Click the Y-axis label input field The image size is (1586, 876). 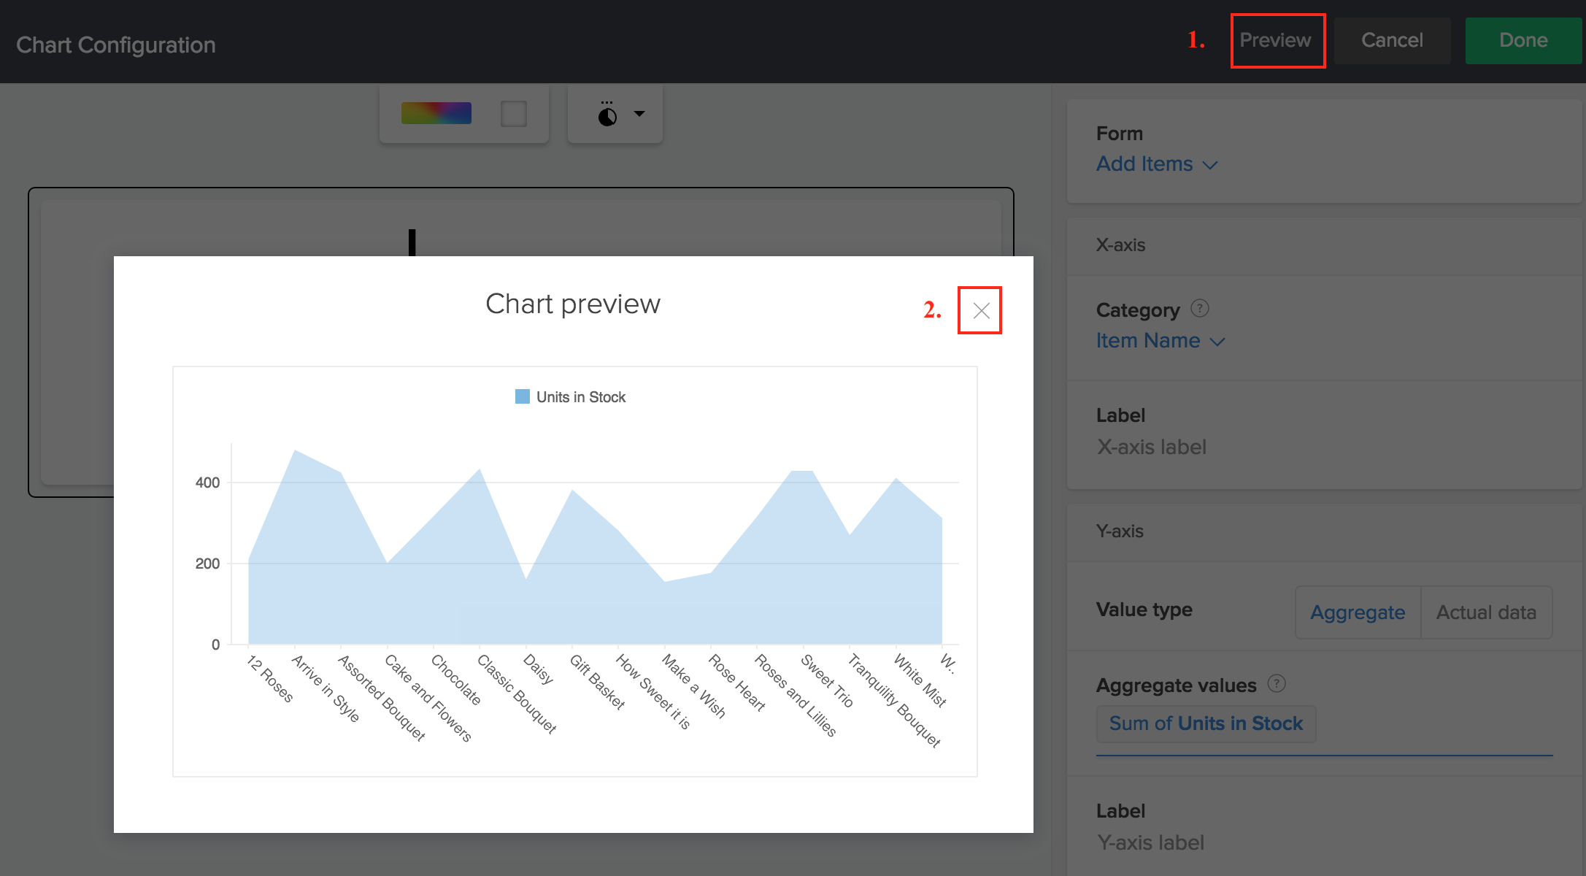(1150, 842)
